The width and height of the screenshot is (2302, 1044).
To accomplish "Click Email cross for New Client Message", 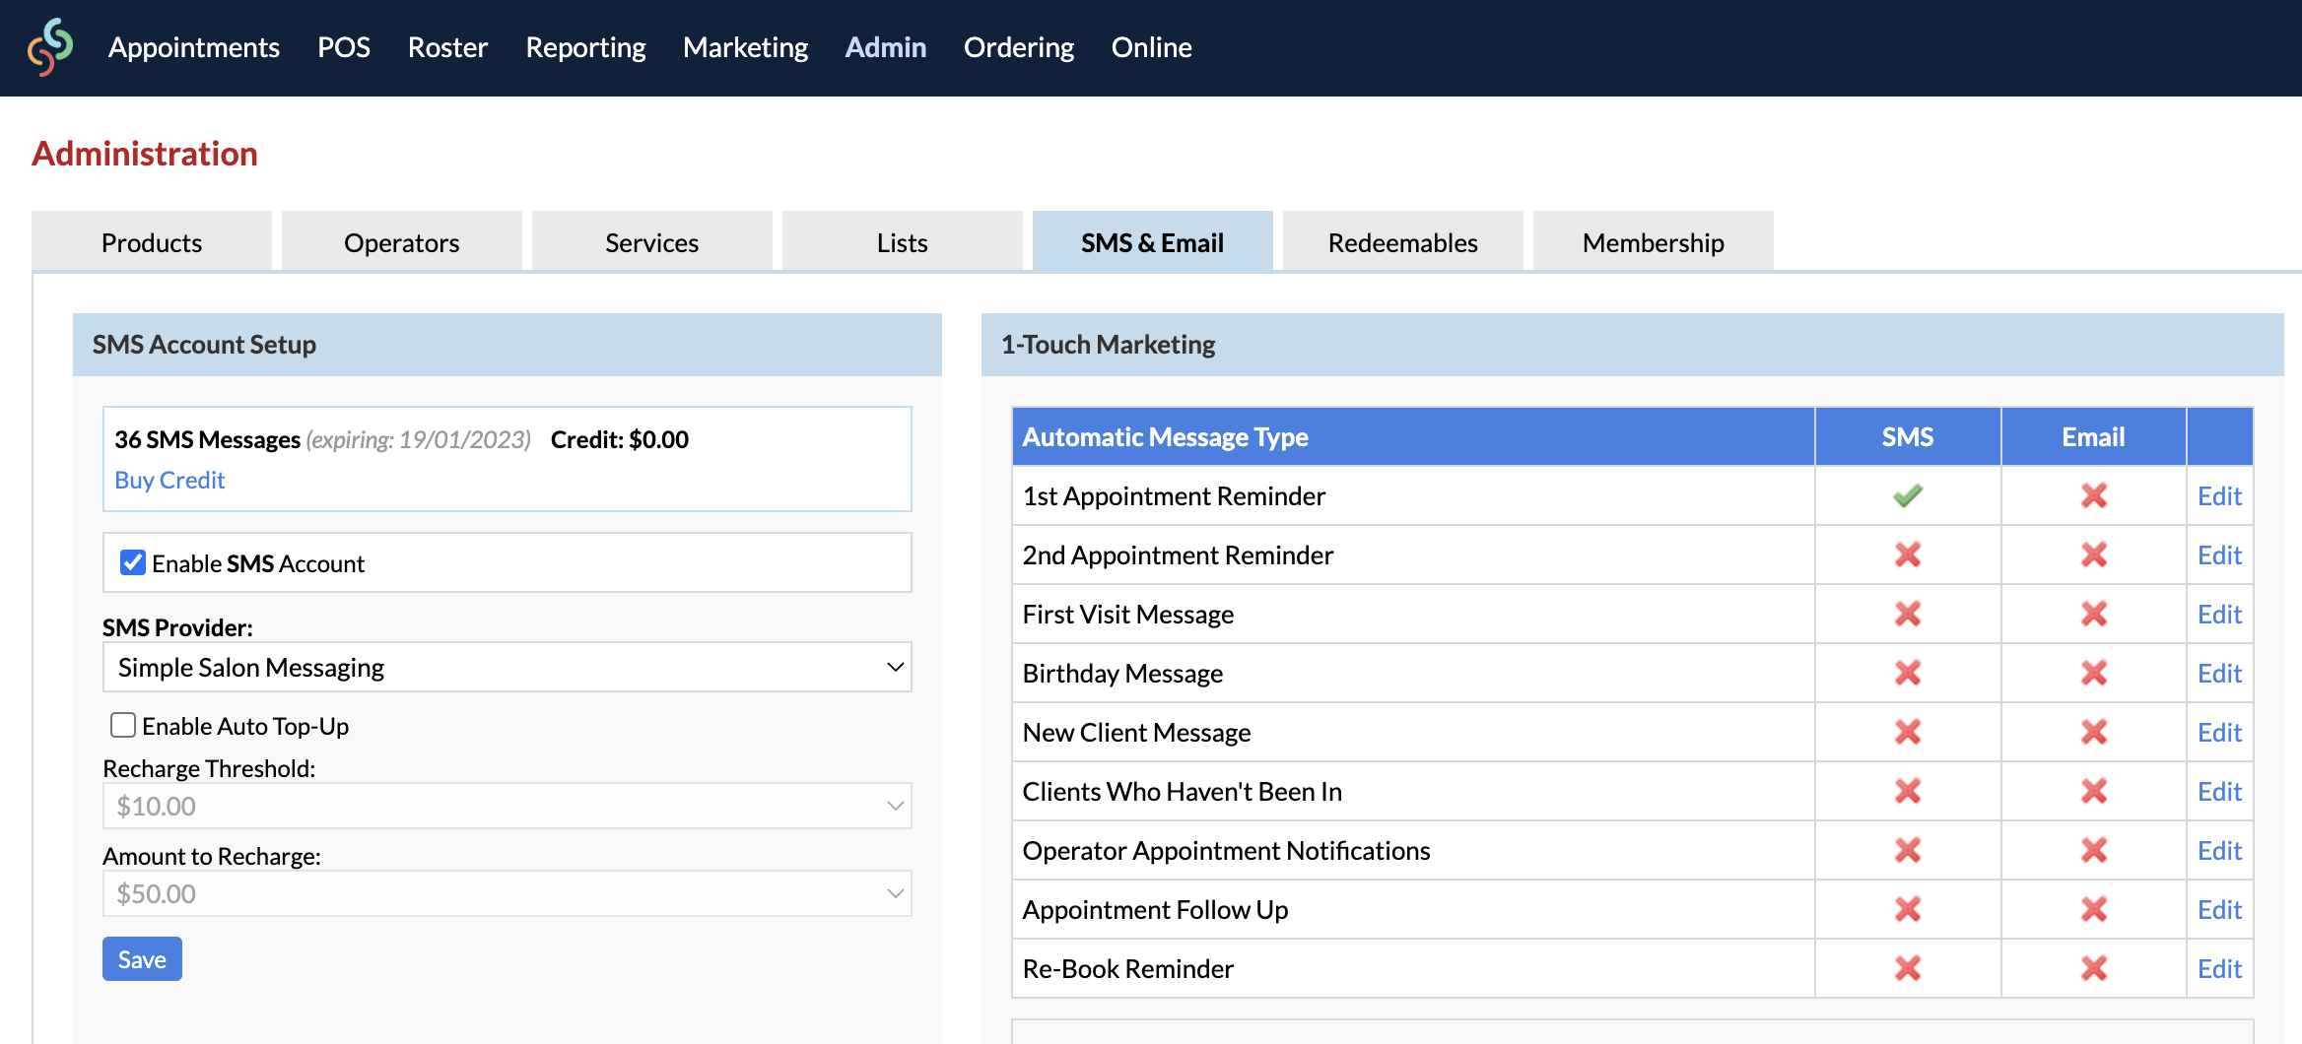I will [2094, 732].
